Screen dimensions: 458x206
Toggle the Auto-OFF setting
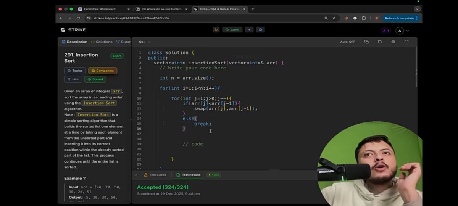coord(348,42)
